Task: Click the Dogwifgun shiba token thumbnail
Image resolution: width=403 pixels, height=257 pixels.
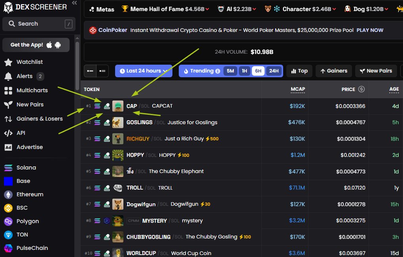Action: pyautogui.click(x=118, y=204)
